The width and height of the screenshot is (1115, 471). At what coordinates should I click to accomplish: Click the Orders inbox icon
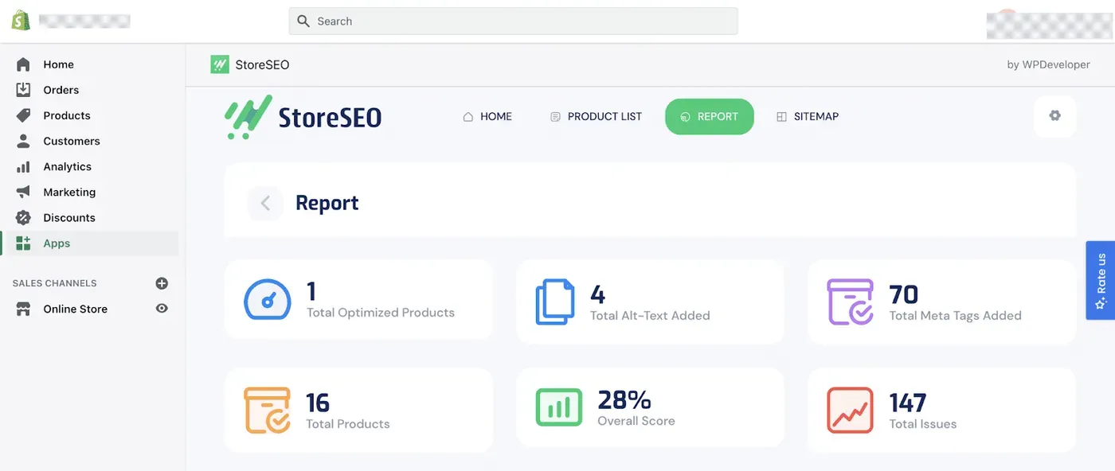click(x=23, y=90)
